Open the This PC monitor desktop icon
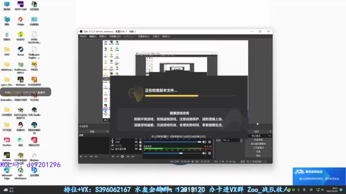The width and height of the screenshot is (346, 194). coord(7,6)
